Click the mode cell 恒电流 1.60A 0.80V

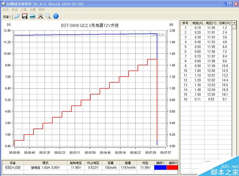tap(45, 167)
